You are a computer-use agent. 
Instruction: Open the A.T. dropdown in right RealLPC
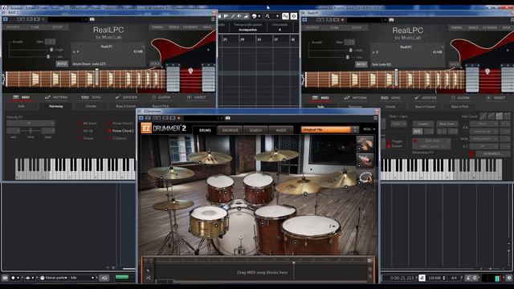coord(483,146)
